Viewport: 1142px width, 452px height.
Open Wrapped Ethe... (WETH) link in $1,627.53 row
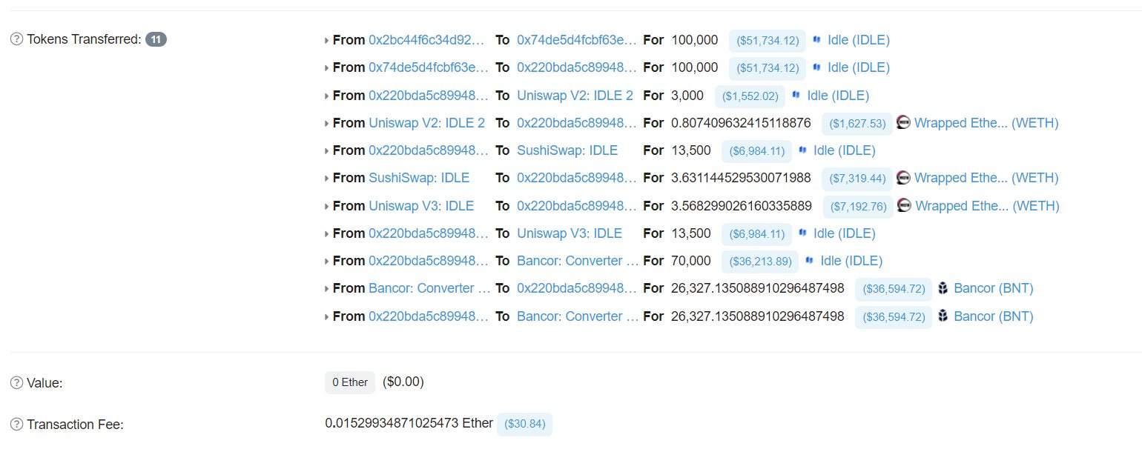pos(986,123)
